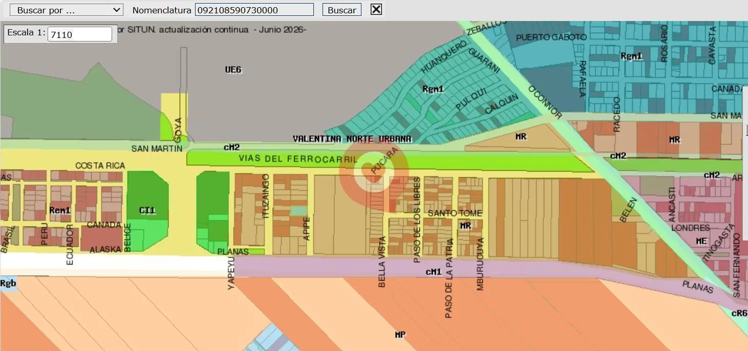Viewport: 748px width, 351px height.
Task: Click the Nomenclatura input field
Action: coord(254,10)
